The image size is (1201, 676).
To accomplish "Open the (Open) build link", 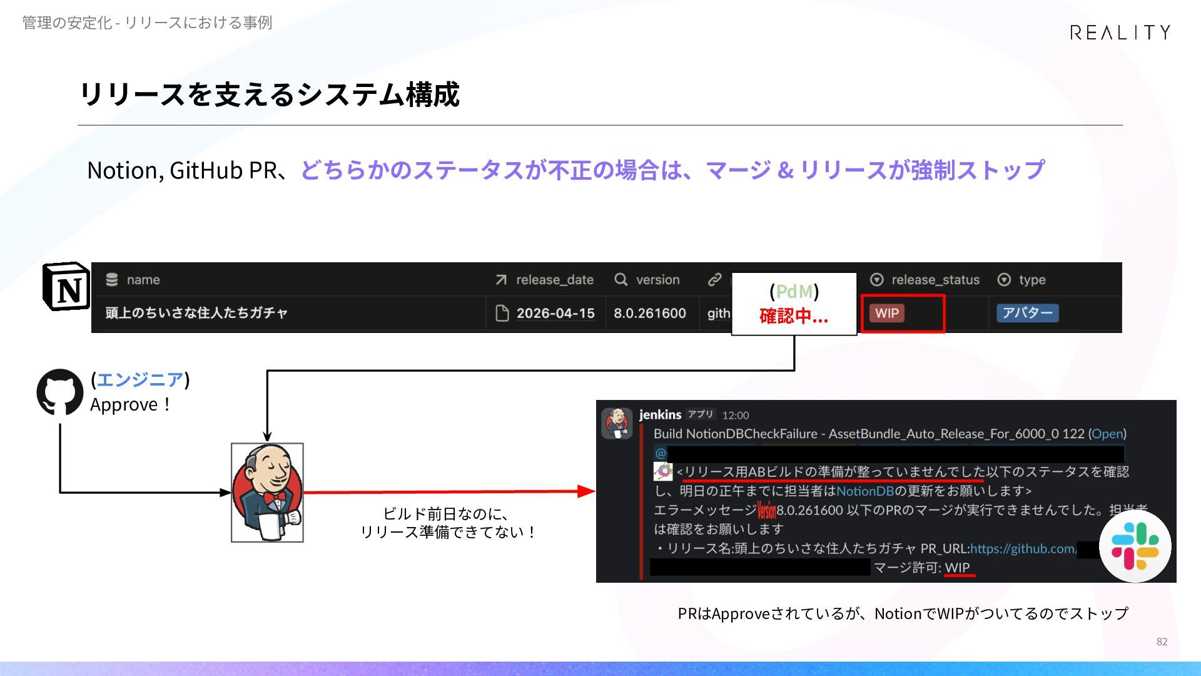I will [1107, 434].
